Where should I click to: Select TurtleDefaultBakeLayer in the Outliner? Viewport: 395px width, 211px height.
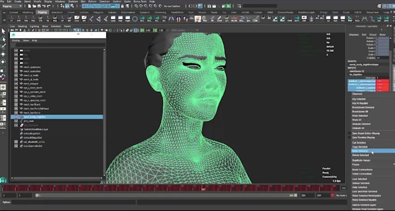(x=36, y=129)
